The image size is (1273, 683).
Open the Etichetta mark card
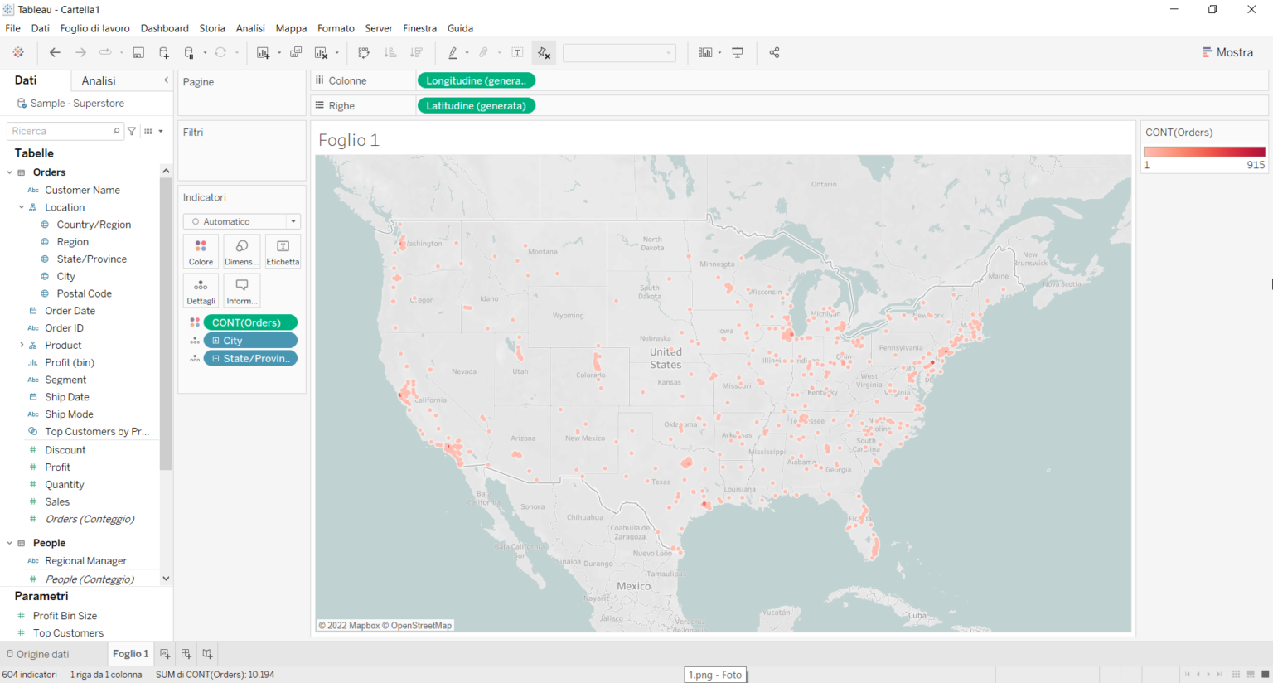(x=282, y=250)
